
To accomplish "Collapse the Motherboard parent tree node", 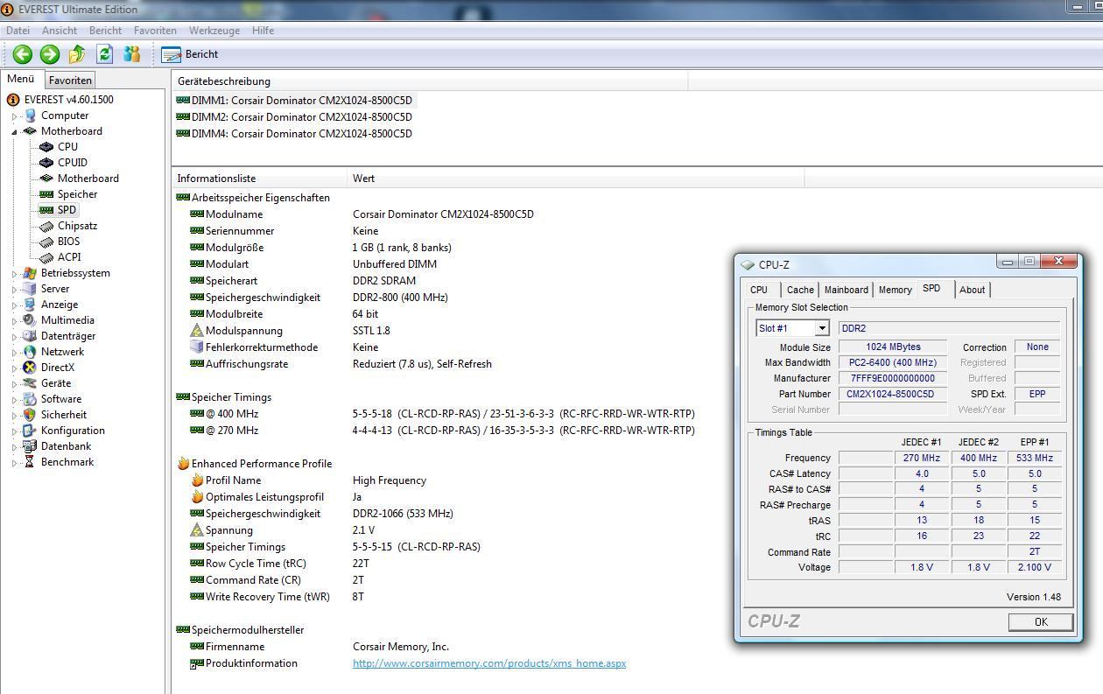I will pos(14,132).
